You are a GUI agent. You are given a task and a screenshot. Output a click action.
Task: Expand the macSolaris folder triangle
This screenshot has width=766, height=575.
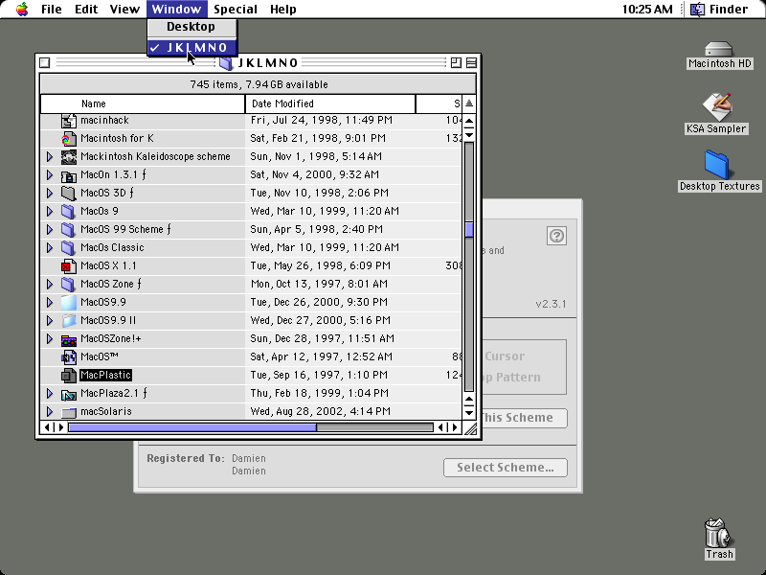[x=50, y=412]
